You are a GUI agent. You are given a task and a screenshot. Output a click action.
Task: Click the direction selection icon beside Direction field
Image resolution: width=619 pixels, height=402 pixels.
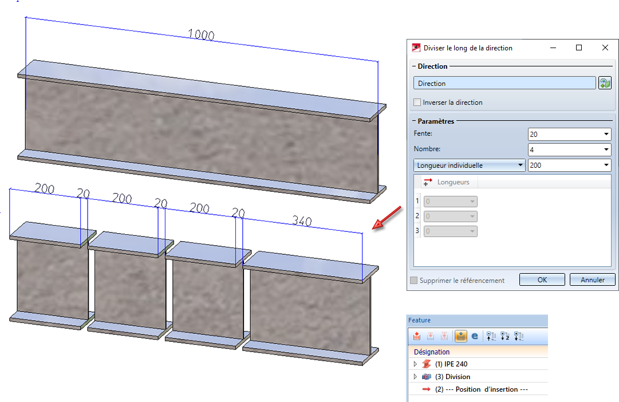605,83
